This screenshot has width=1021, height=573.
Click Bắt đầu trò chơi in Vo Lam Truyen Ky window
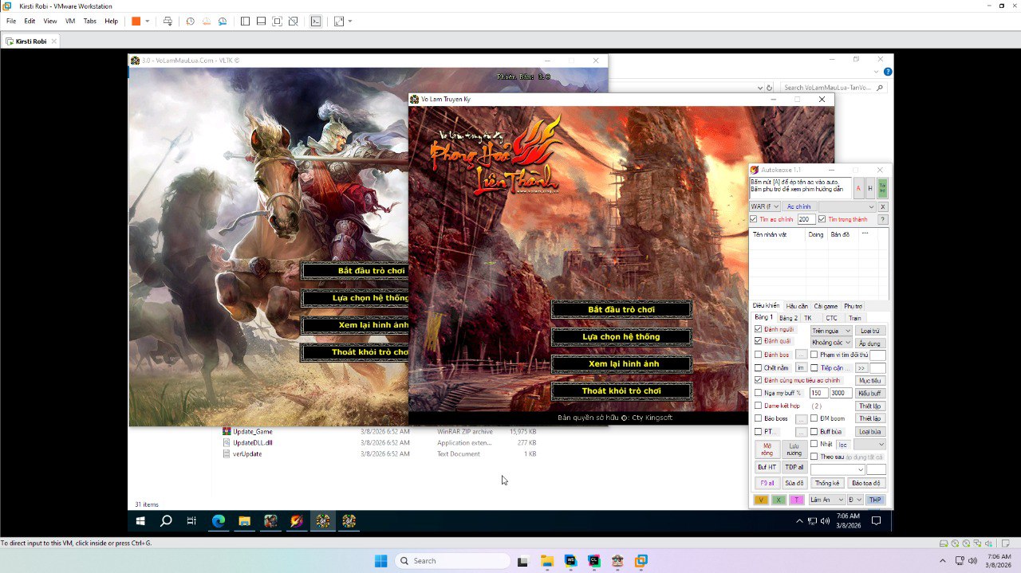coord(621,309)
